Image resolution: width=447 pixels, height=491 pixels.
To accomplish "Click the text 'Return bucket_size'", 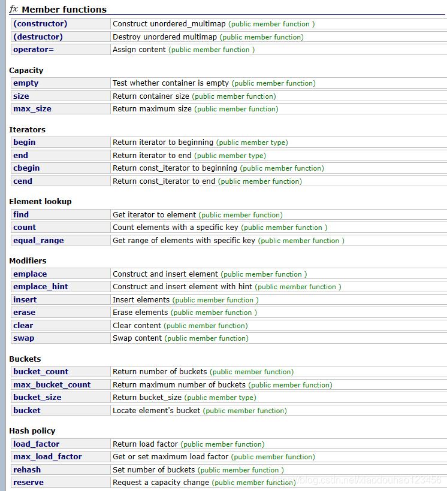I will tap(147, 398).
